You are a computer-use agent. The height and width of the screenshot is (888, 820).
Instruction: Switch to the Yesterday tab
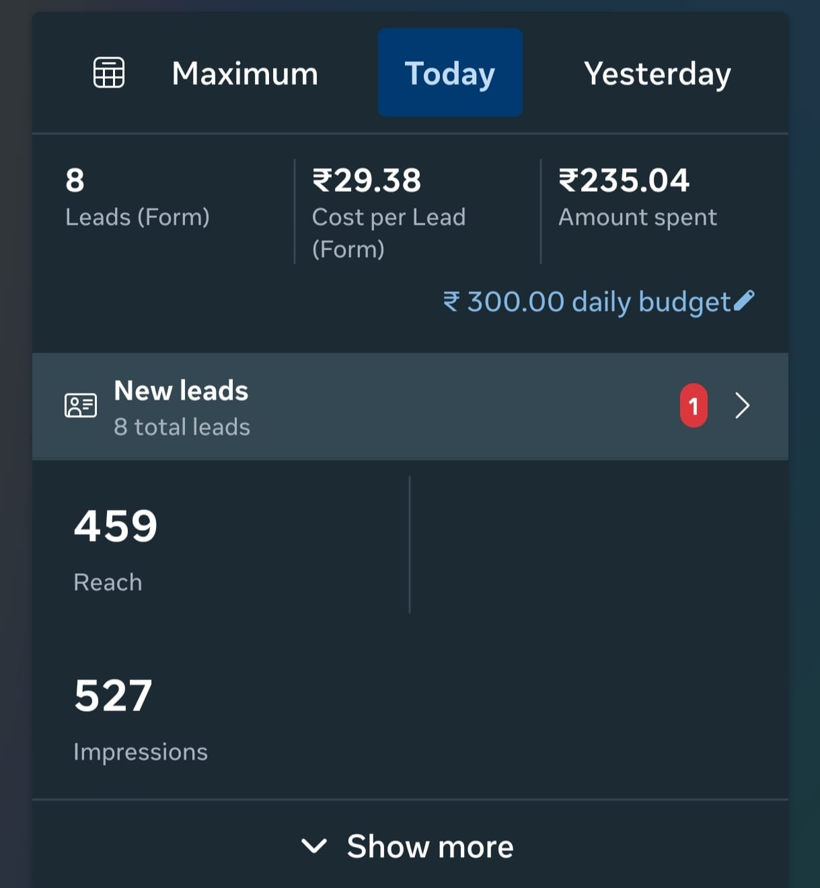coord(657,73)
